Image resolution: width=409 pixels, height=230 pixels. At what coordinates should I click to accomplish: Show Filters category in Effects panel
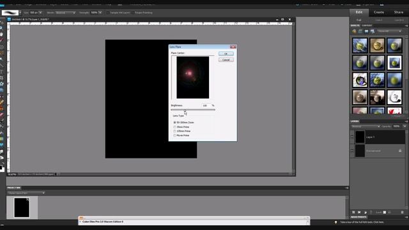tap(354, 31)
